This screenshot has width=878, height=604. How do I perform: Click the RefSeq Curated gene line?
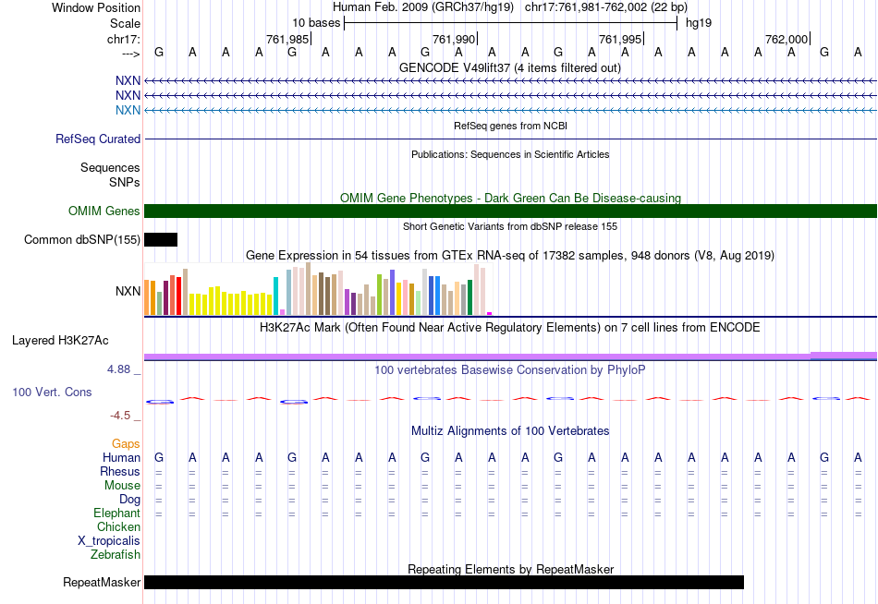pos(510,139)
